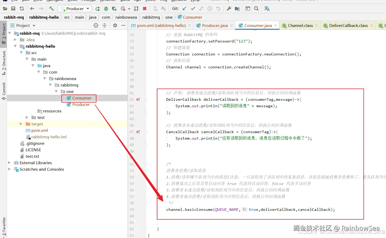Open the Project Structure dialog icon
The width and height of the screenshot is (386, 238).
click(x=237, y=9)
